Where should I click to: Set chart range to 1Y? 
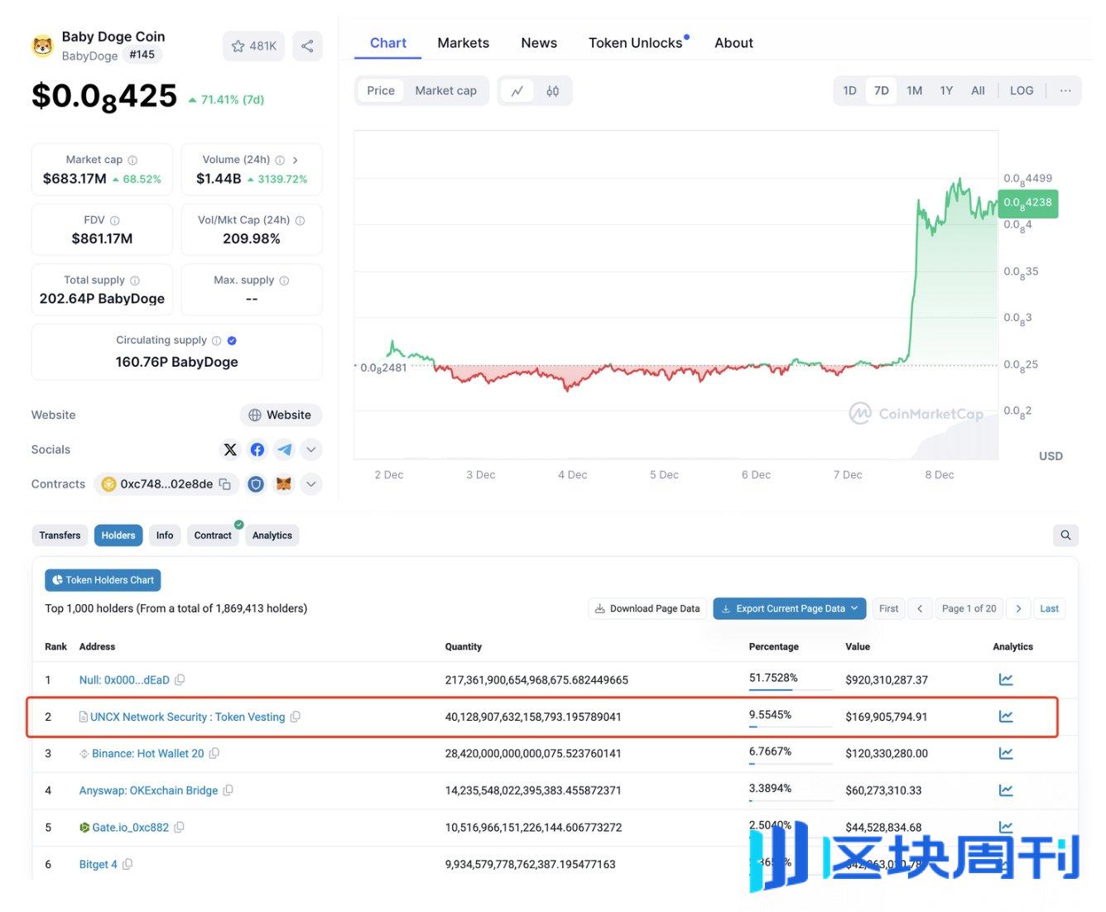click(x=946, y=91)
